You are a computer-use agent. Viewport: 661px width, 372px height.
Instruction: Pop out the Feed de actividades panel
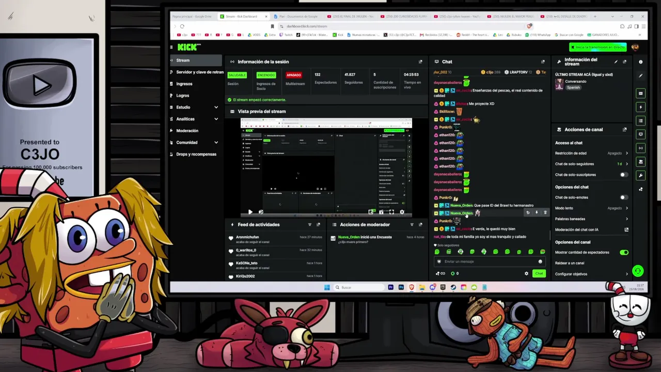[x=318, y=225]
